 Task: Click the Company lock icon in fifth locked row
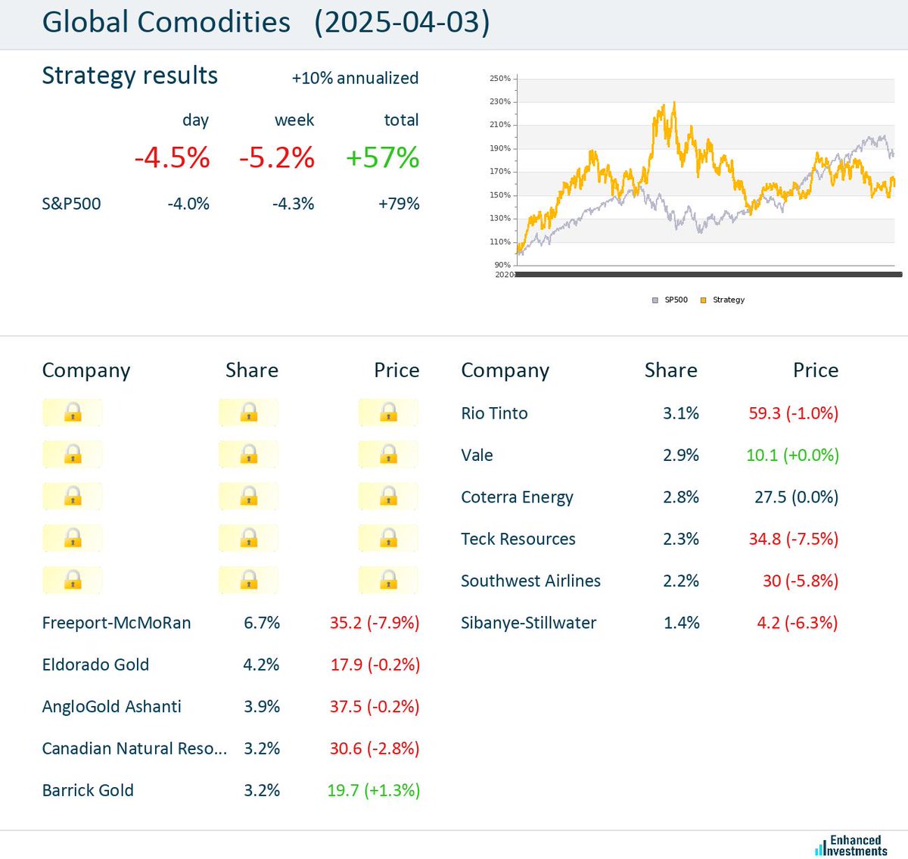click(73, 580)
